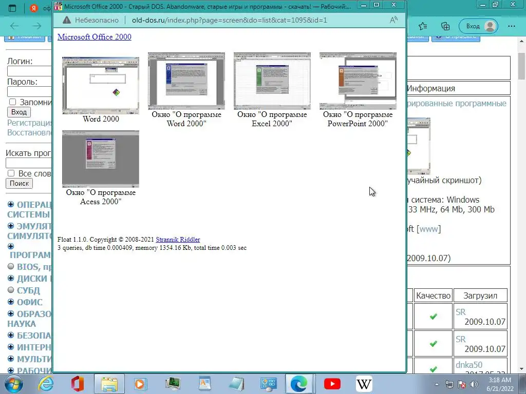Open the [www] developer link

(429, 229)
